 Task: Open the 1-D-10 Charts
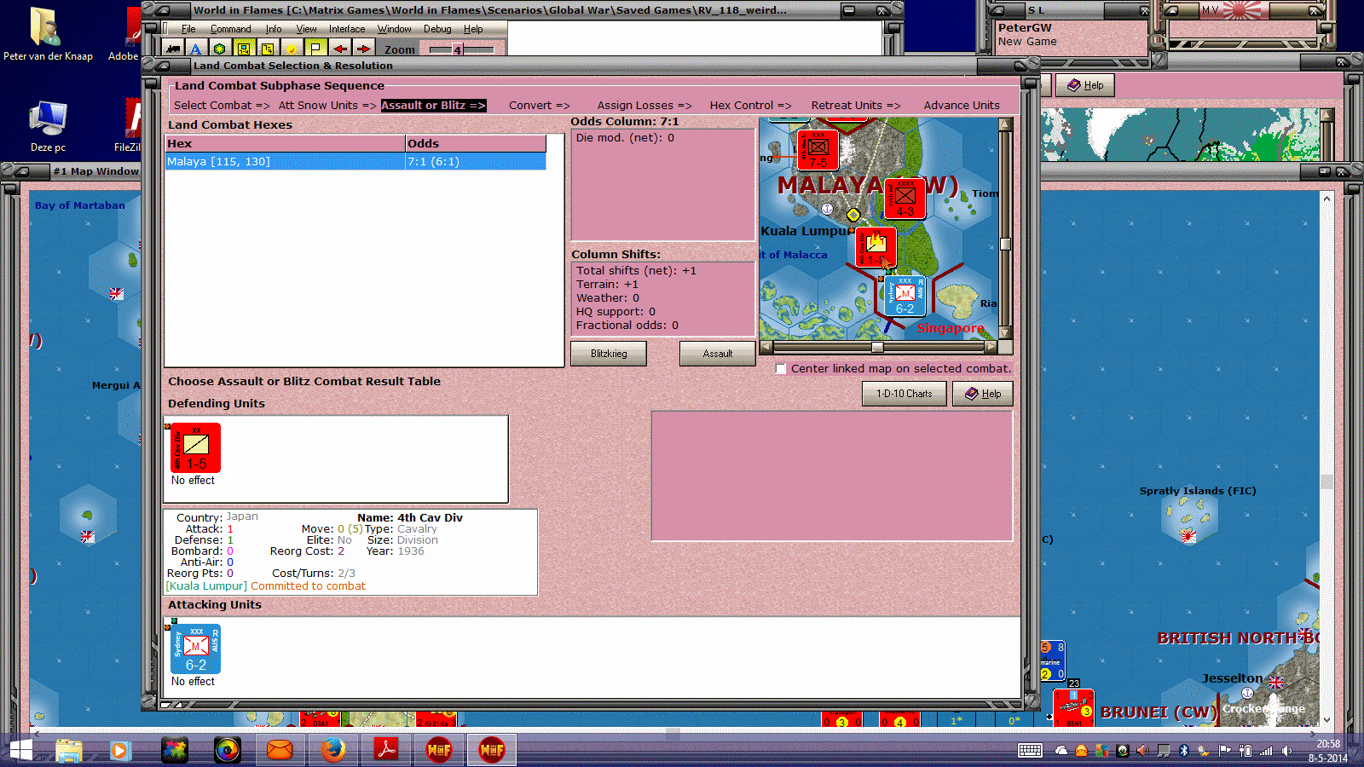pos(905,394)
